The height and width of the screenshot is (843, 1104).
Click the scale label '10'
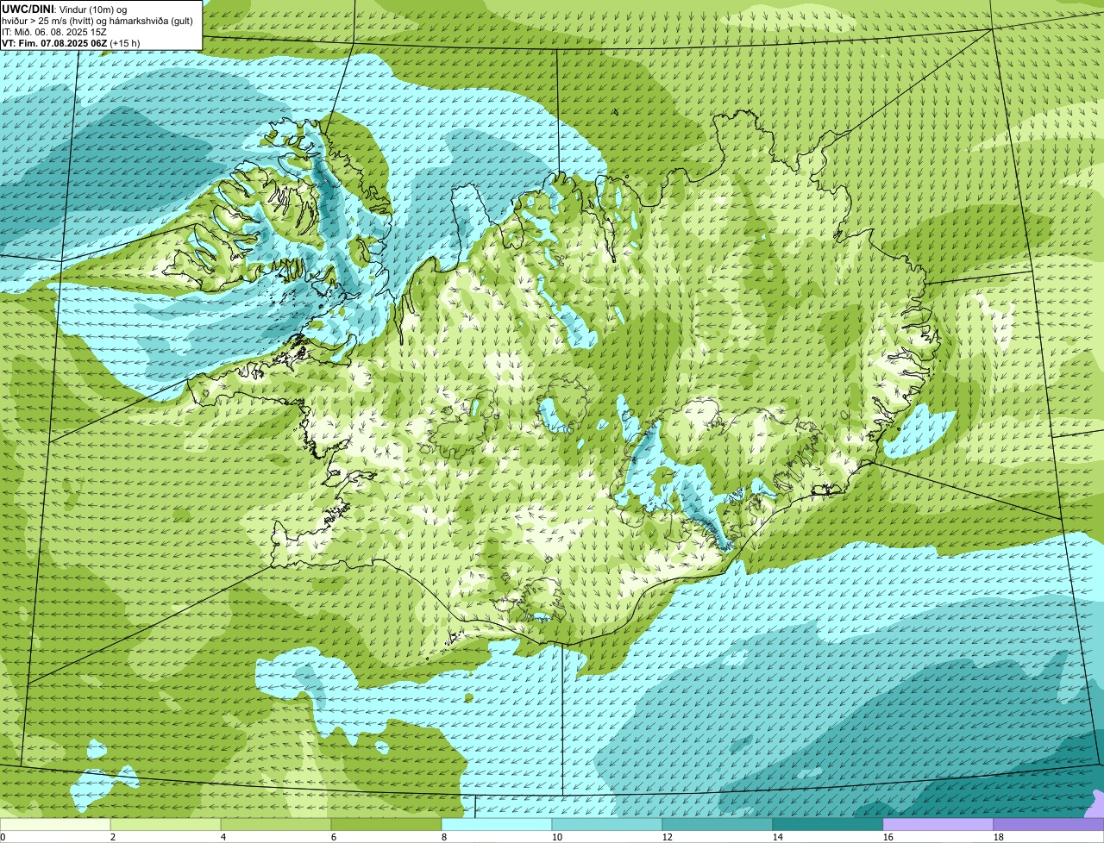(557, 837)
